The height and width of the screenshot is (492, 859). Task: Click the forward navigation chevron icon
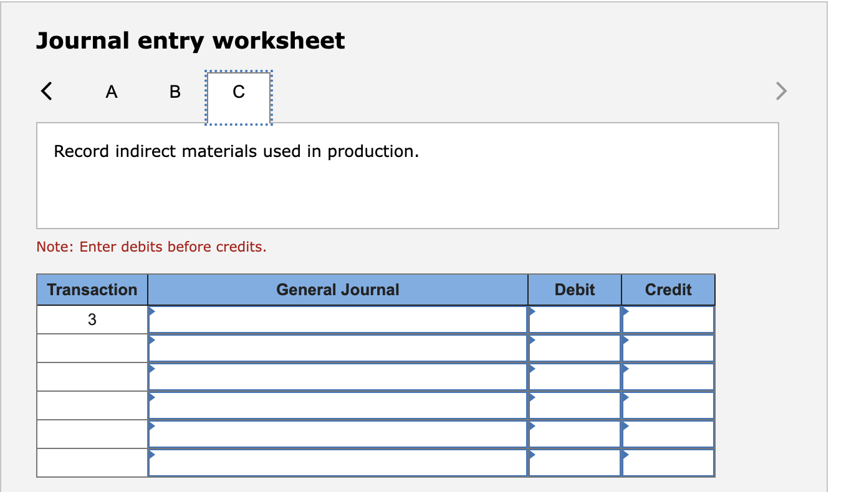(781, 91)
